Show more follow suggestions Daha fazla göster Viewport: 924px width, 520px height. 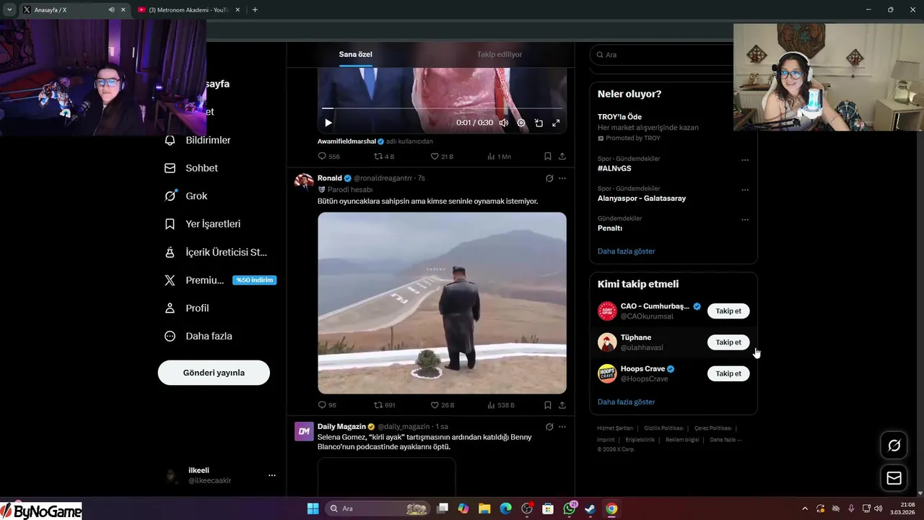[x=627, y=402]
